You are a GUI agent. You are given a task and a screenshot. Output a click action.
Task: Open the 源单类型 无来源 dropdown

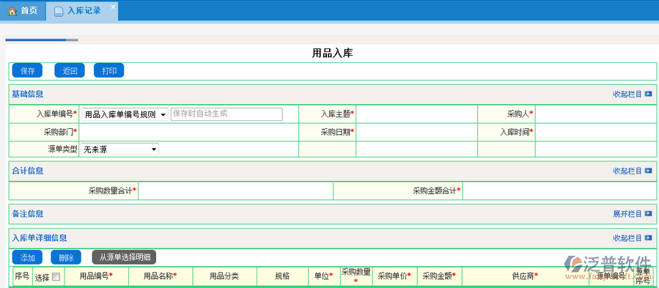click(119, 149)
